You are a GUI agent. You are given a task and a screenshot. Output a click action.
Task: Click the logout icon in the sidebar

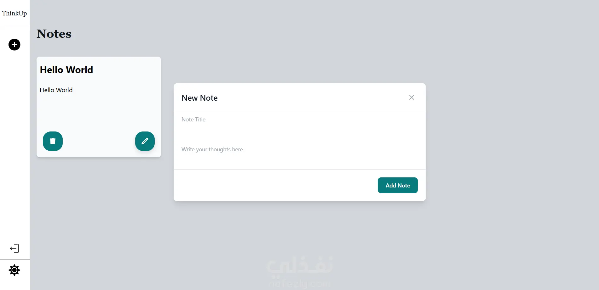pyautogui.click(x=14, y=248)
